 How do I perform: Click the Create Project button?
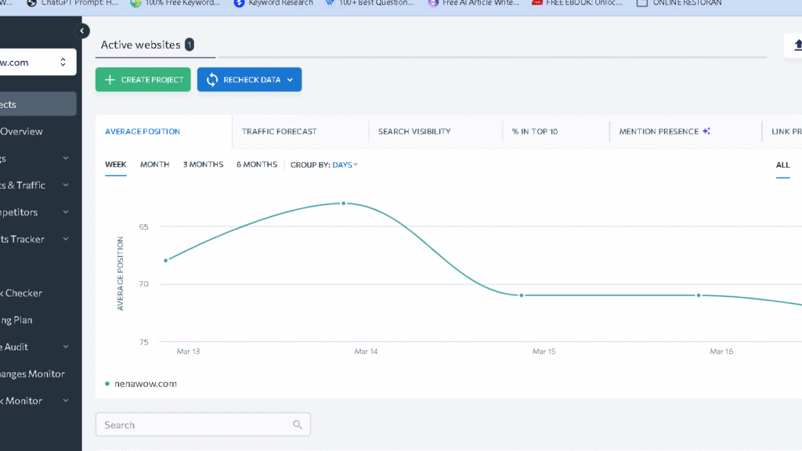tap(143, 79)
